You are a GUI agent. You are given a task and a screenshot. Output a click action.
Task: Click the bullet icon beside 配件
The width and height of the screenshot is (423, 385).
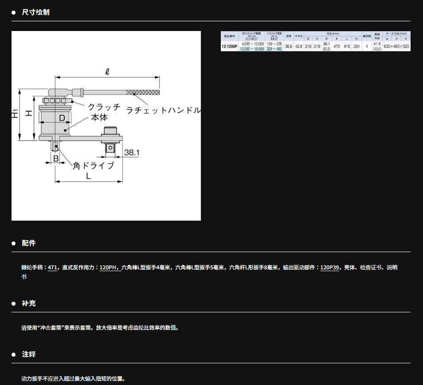(x=14, y=243)
